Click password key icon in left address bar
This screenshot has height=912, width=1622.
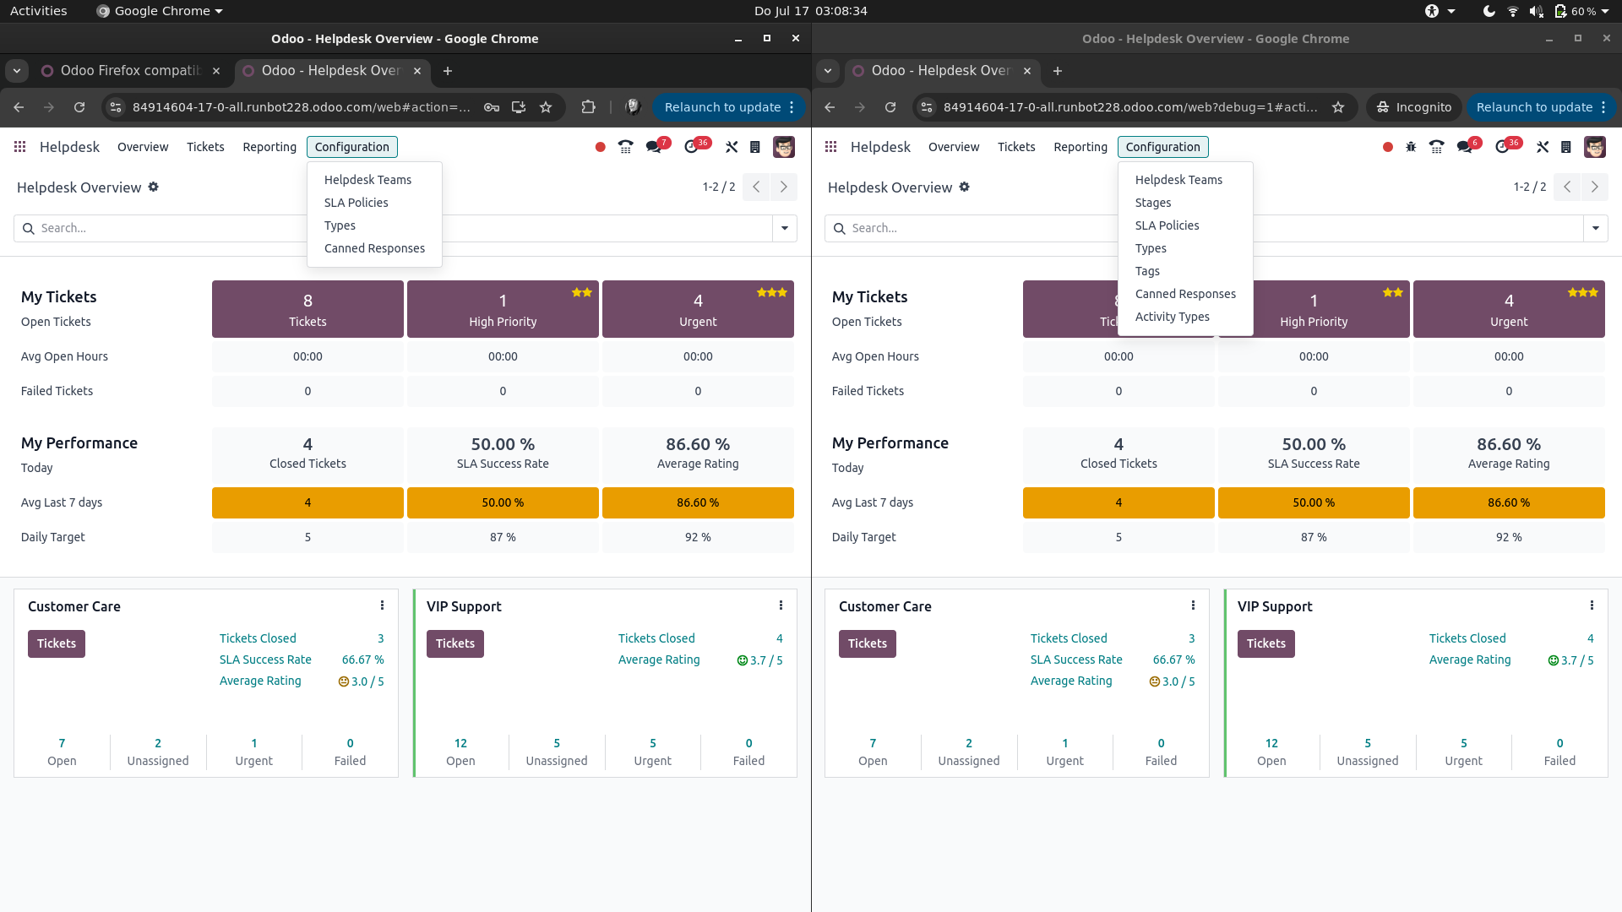click(492, 107)
